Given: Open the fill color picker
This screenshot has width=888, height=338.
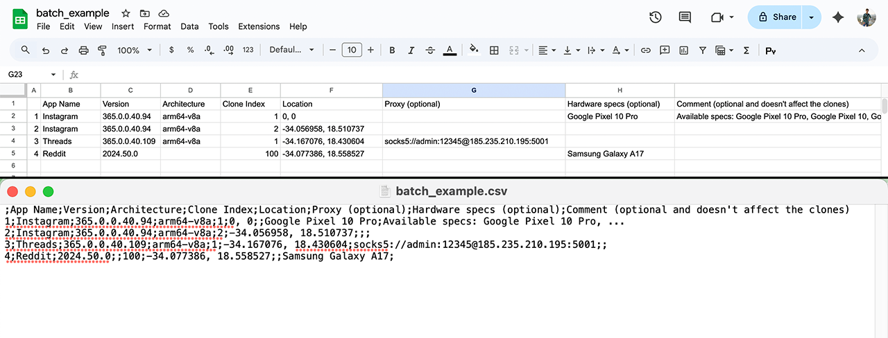Looking at the screenshot, I should pos(475,50).
